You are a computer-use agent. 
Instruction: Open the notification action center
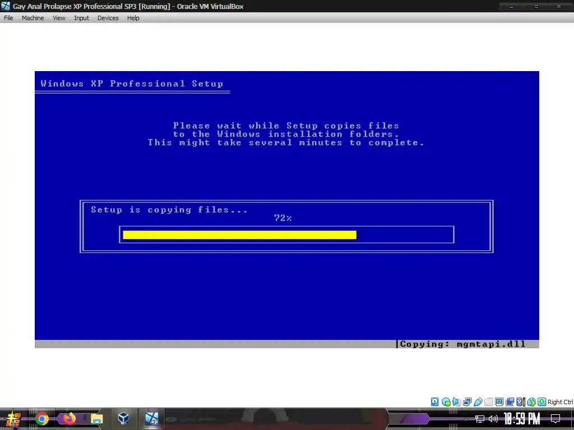pos(556,419)
